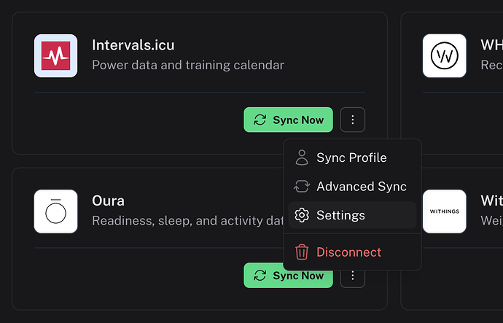The width and height of the screenshot is (503, 323).
Task: Click the refresh icon in Intervals.icu Sync Now
Action: tap(260, 120)
